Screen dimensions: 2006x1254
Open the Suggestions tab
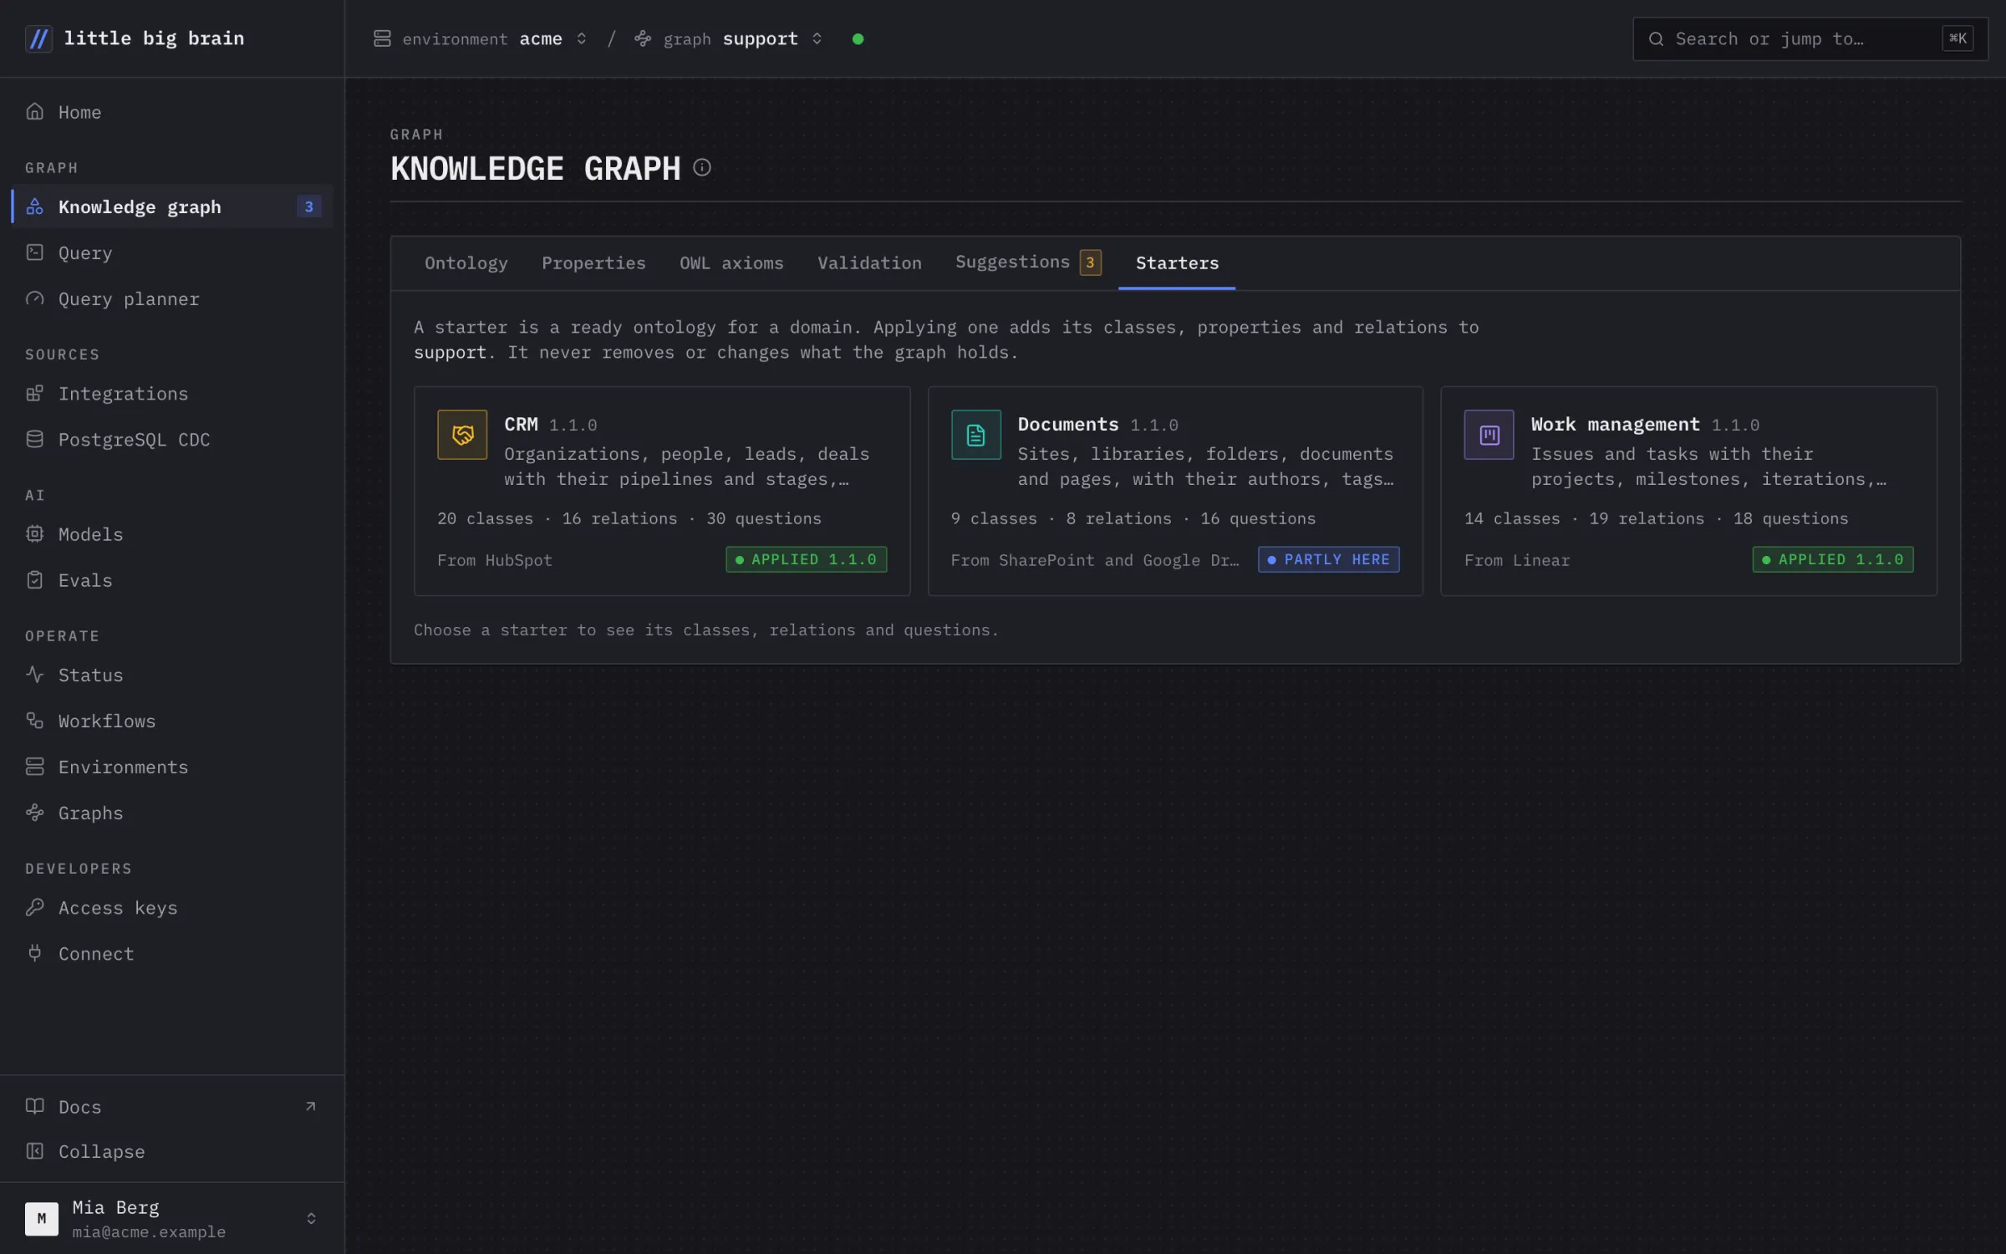(1028, 263)
